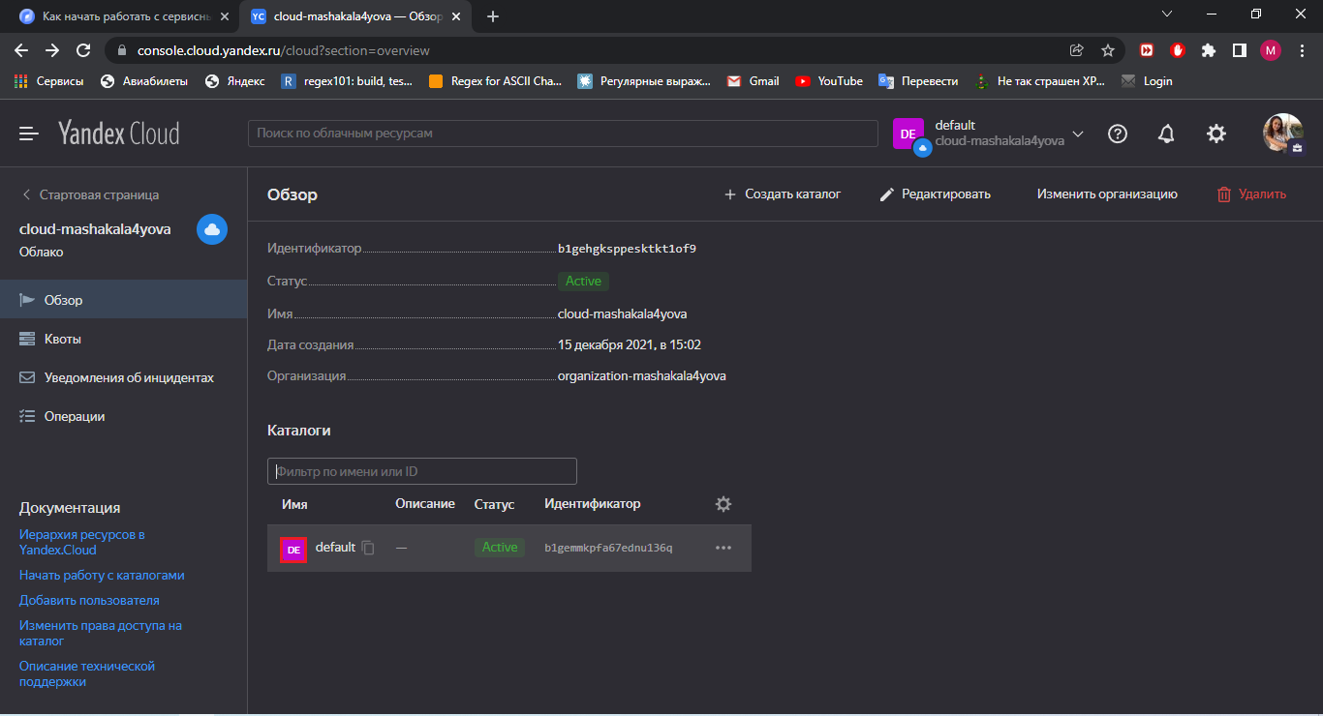Image resolution: width=1323 pixels, height=716 pixels.
Task: Open the user profile avatar
Action: click(x=1282, y=134)
